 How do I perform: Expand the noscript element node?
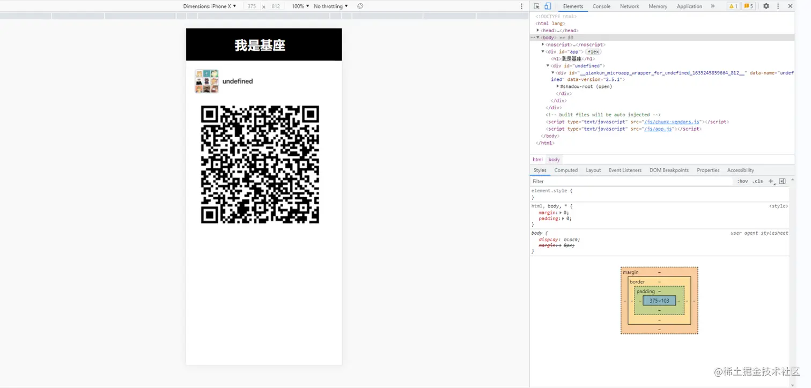[543, 44]
